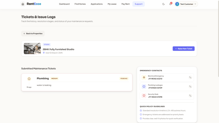The image size is (219, 123).
Task: Click Raise New Ticket button
Action: pos(183,49)
